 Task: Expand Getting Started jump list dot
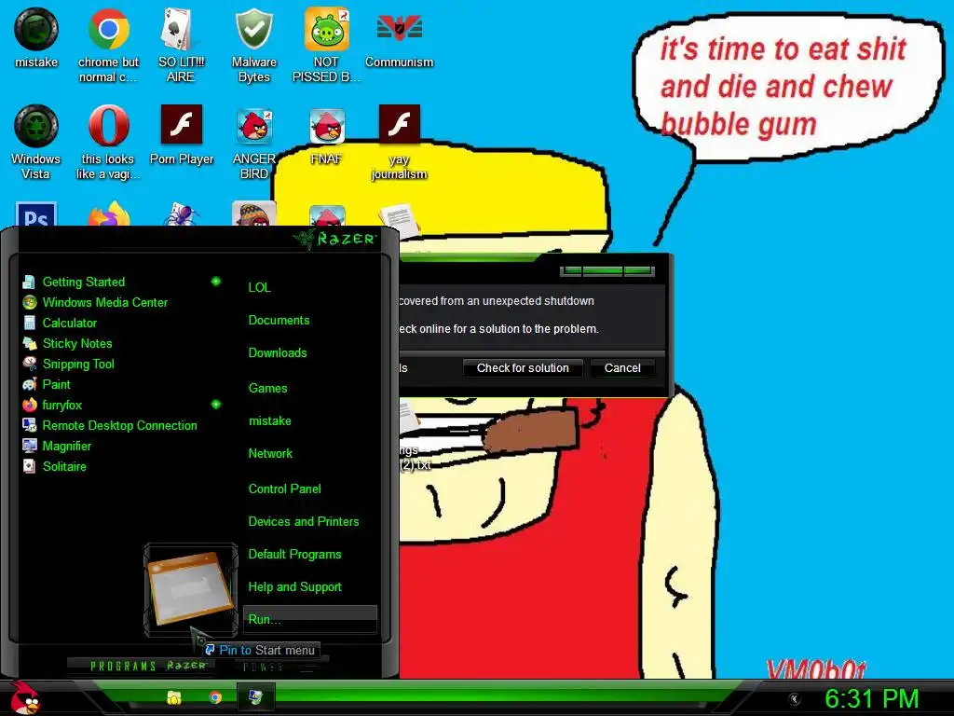215,282
